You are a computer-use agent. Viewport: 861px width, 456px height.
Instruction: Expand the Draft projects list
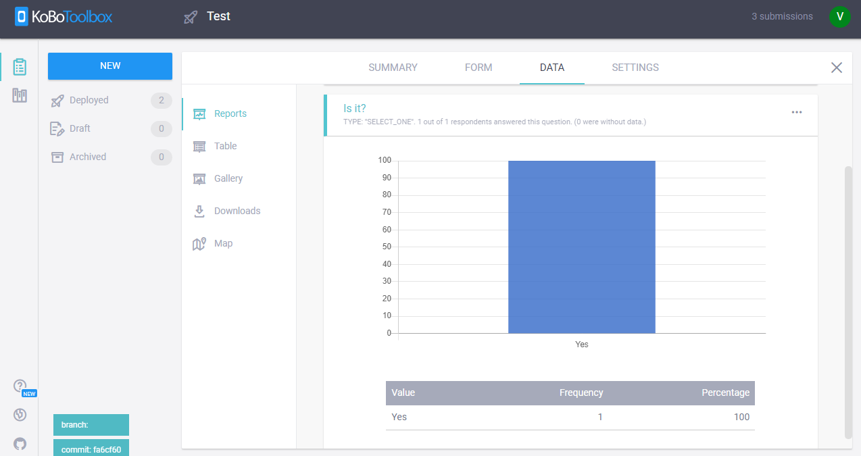pyautogui.click(x=80, y=128)
